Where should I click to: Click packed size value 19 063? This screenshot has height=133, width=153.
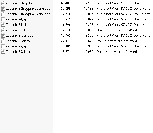(x=89, y=30)
